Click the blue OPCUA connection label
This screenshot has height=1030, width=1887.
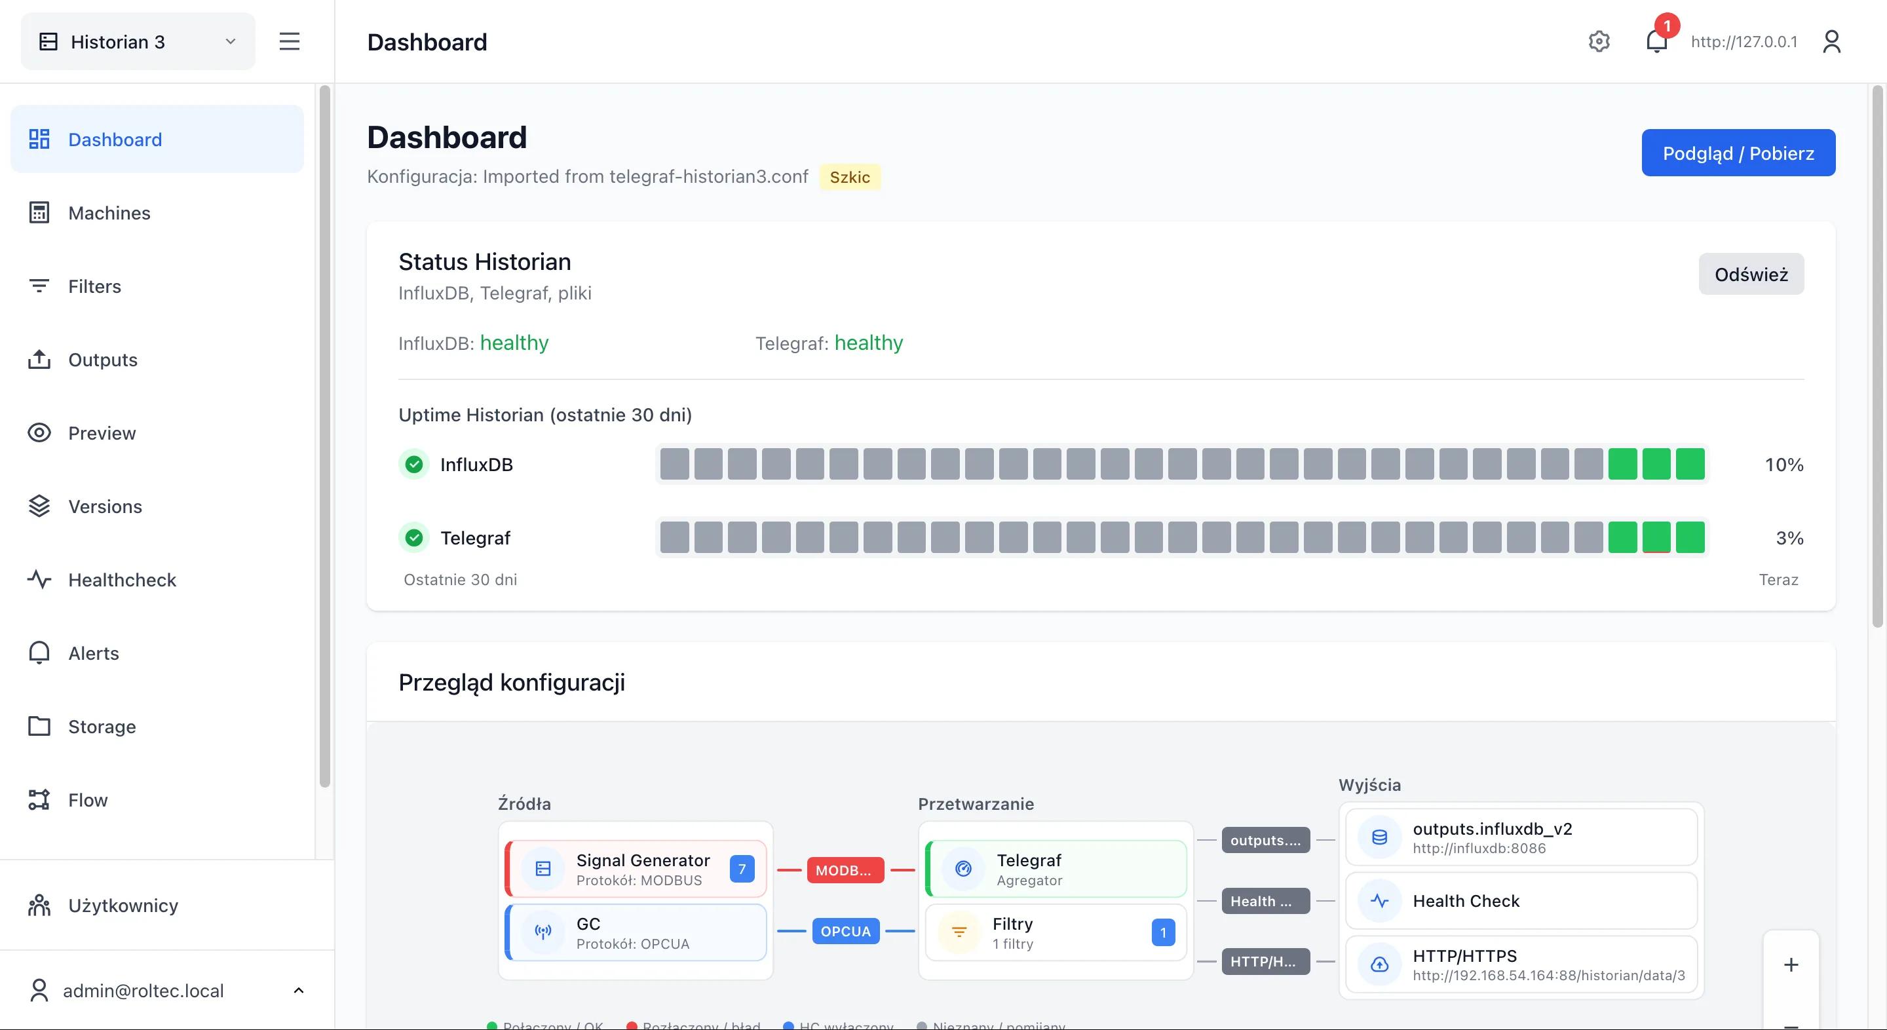pyautogui.click(x=845, y=931)
